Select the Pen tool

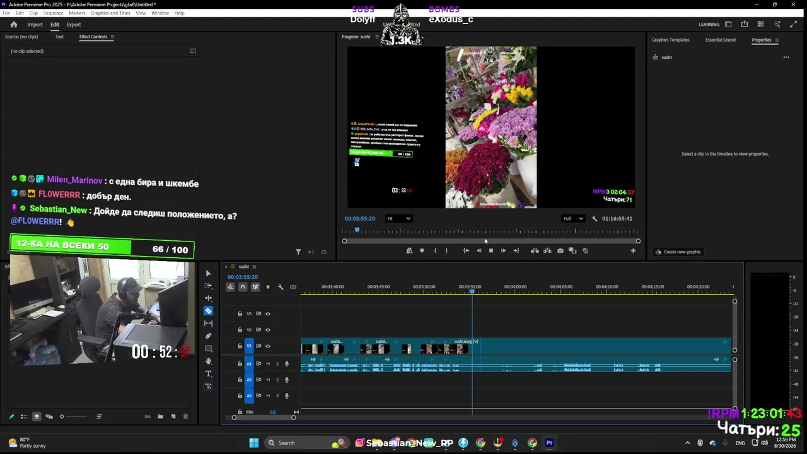tap(209, 336)
